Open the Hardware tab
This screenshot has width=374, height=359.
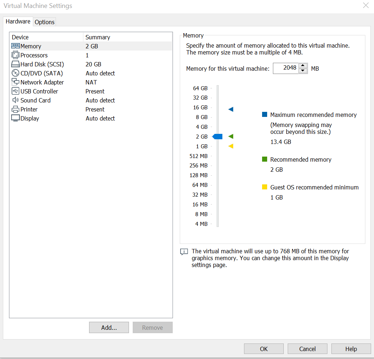(18, 22)
